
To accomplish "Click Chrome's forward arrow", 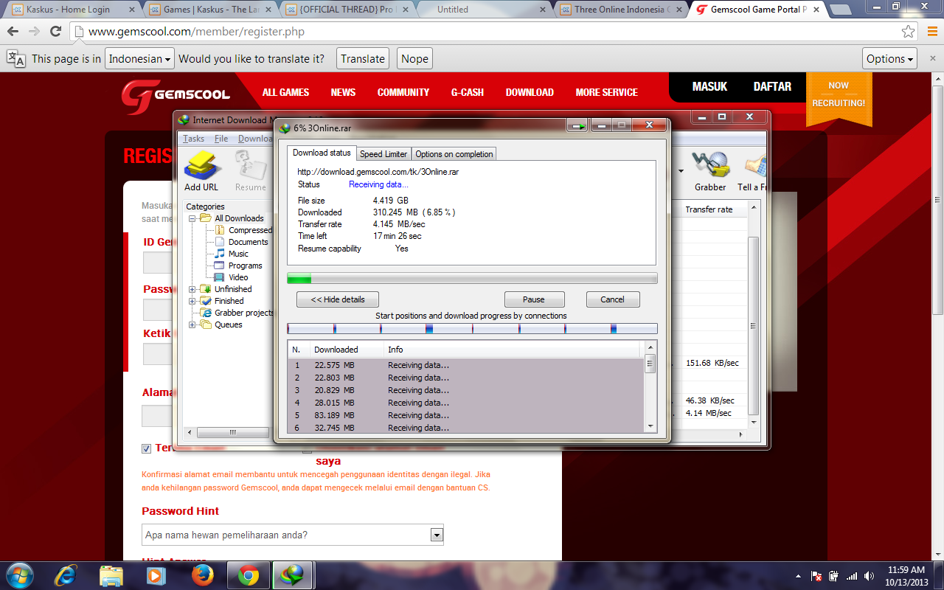I will click(x=34, y=32).
